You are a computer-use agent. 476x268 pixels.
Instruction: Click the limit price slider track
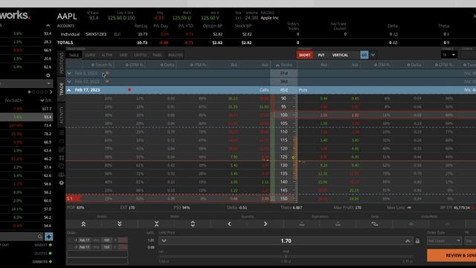point(286,256)
